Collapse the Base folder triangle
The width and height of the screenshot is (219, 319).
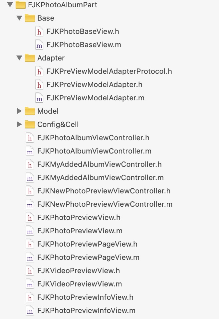[19, 18]
